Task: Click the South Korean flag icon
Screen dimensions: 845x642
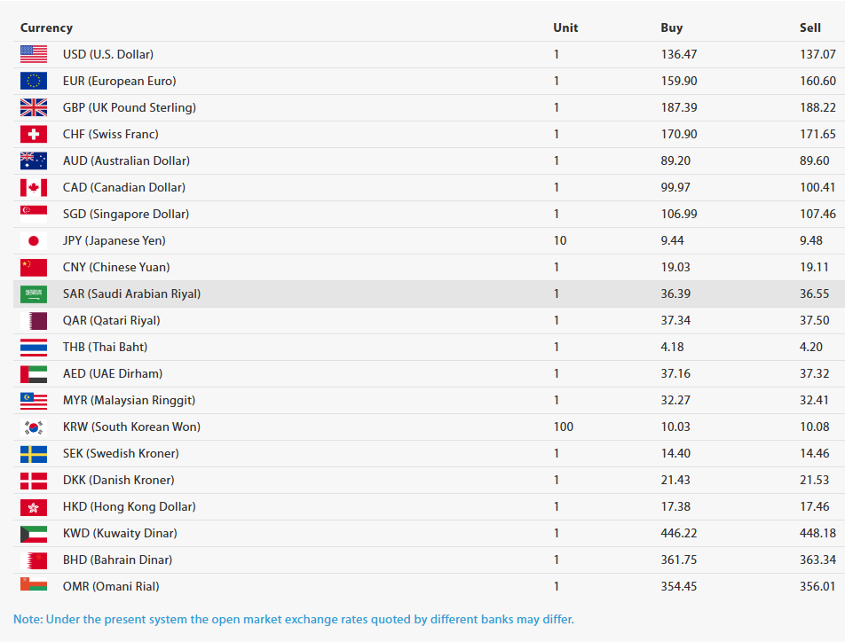Action: click(x=34, y=427)
